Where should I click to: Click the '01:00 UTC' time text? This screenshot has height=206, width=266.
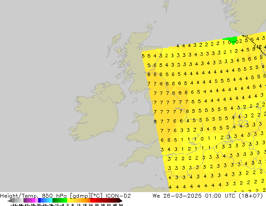(221, 195)
